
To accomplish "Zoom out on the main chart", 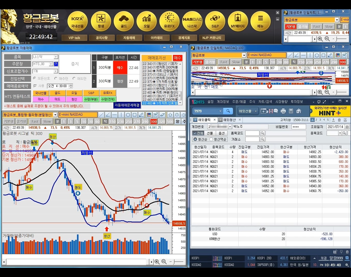I will coord(164,262).
